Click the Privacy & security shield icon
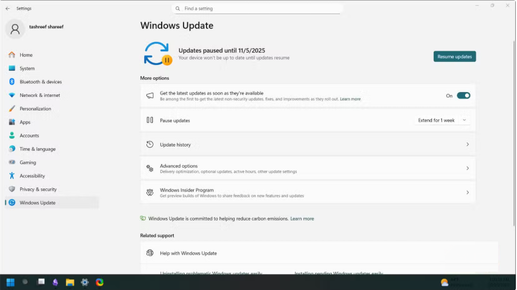517x290 pixels. tap(12, 189)
